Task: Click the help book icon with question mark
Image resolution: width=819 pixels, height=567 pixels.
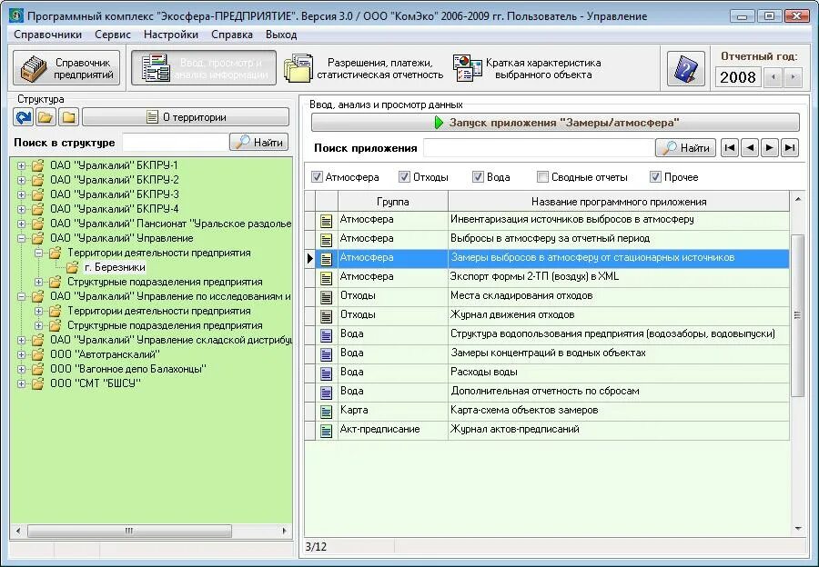Action: pos(686,68)
